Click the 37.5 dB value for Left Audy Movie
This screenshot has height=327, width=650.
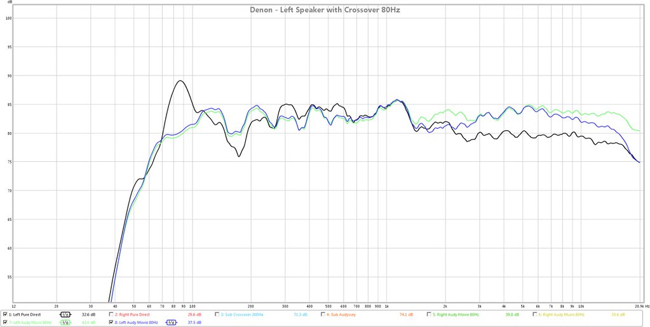pos(194,323)
